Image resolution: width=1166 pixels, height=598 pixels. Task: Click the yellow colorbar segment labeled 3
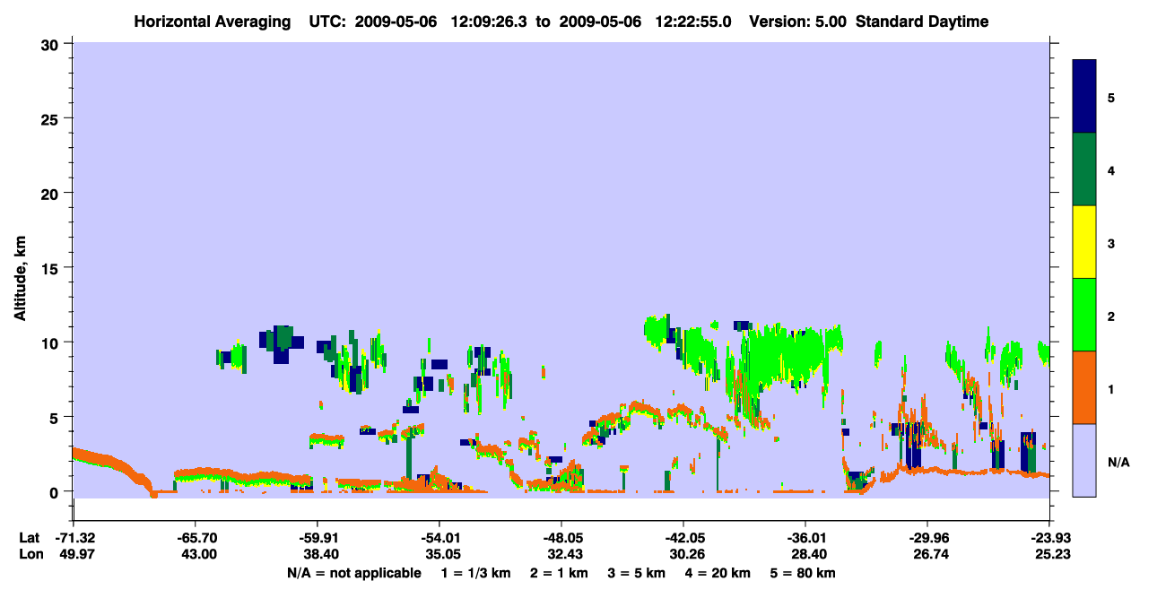coord(1084,242)
